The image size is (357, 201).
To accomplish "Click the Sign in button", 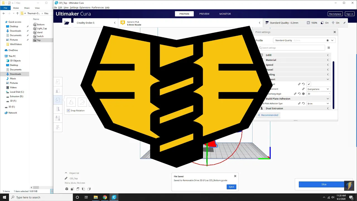I will tap(349, 14).
